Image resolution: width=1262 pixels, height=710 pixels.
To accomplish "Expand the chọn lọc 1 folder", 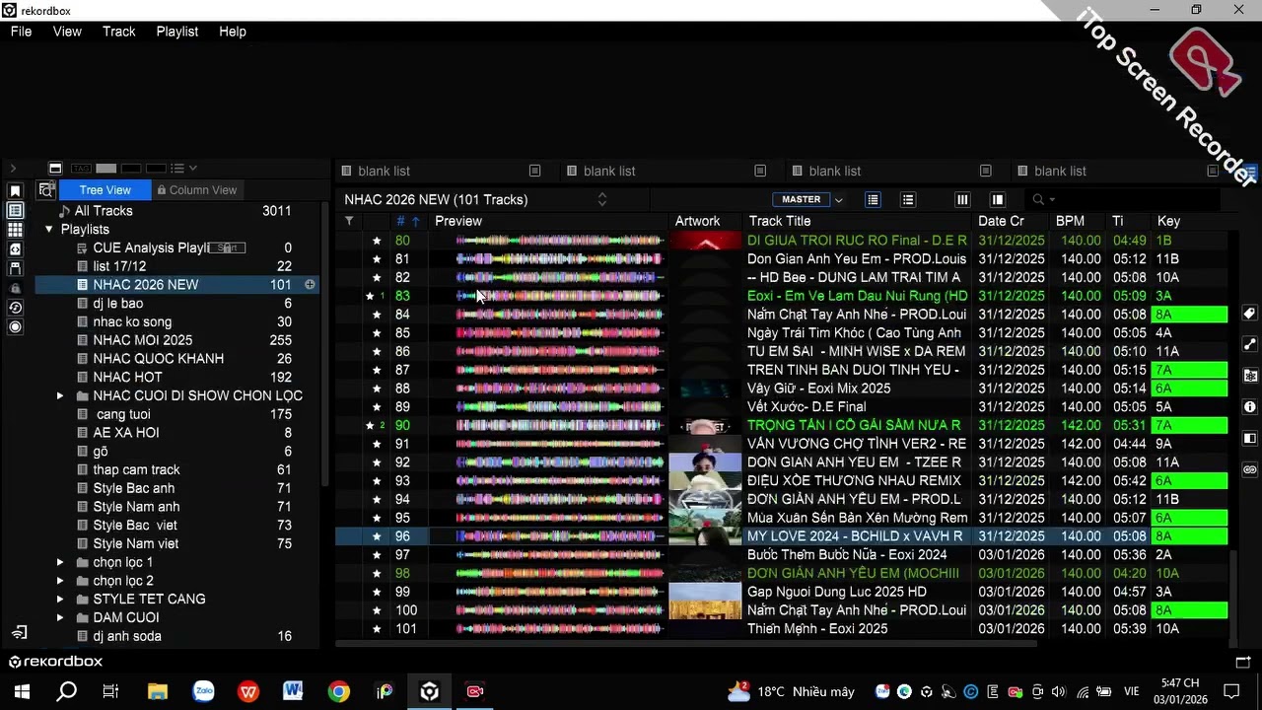I will click(60, 562).
